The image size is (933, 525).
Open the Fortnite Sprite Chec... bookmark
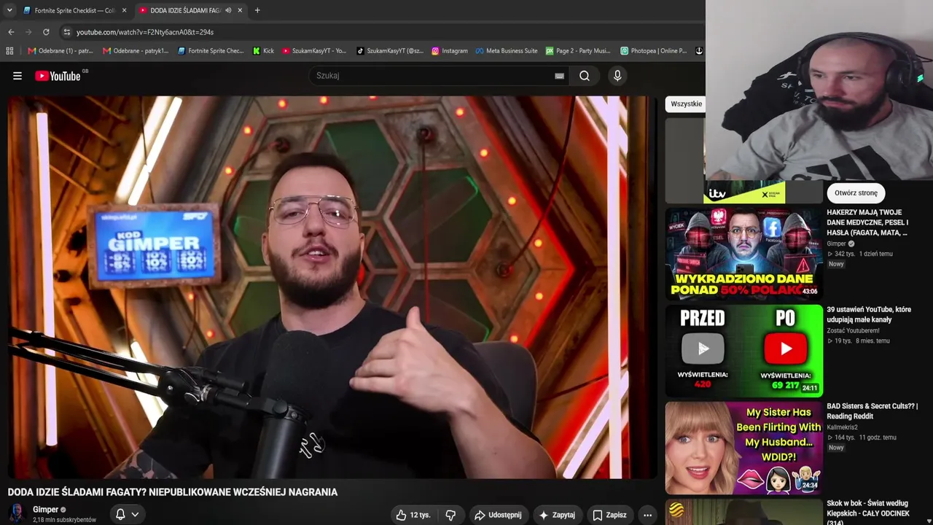tap(211, 51)
